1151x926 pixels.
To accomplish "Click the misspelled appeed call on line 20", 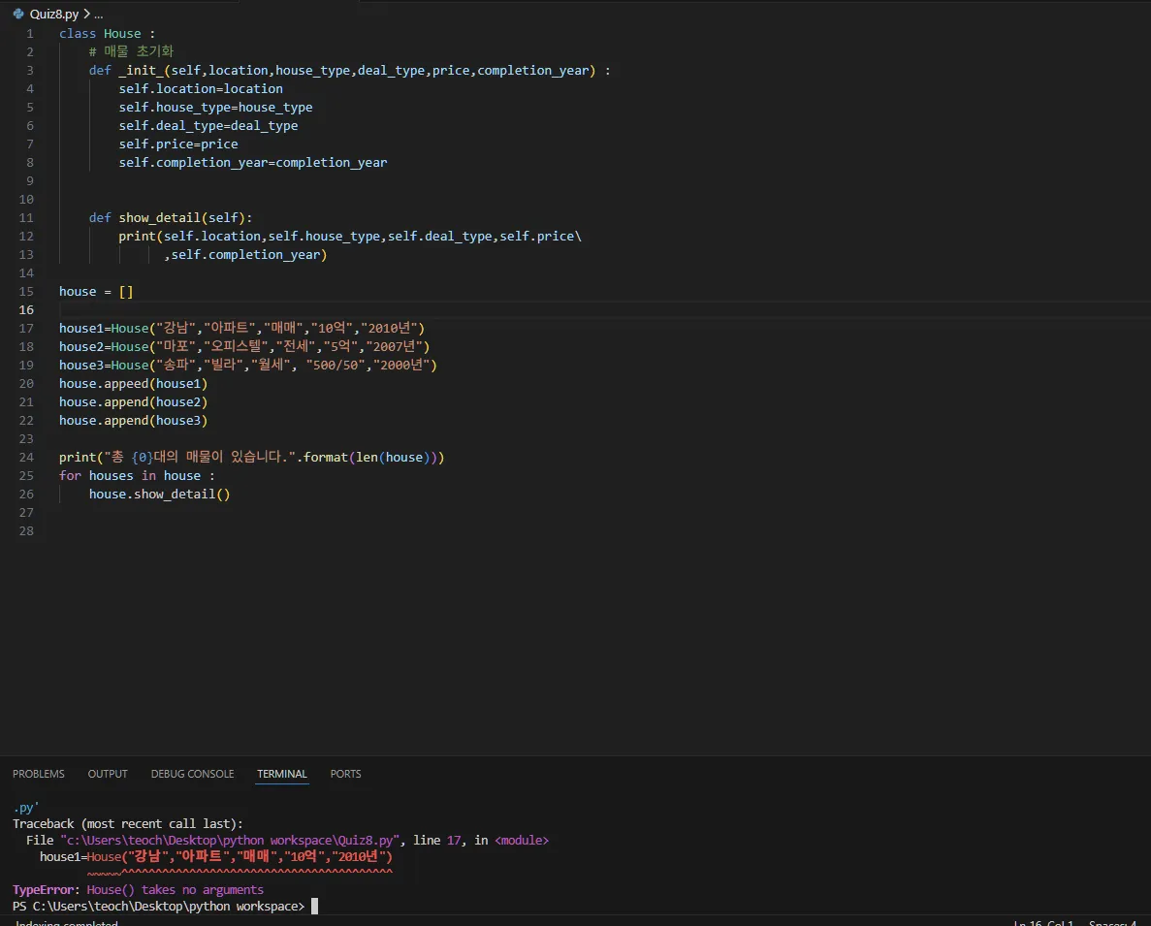I will (x=126, y=383).
